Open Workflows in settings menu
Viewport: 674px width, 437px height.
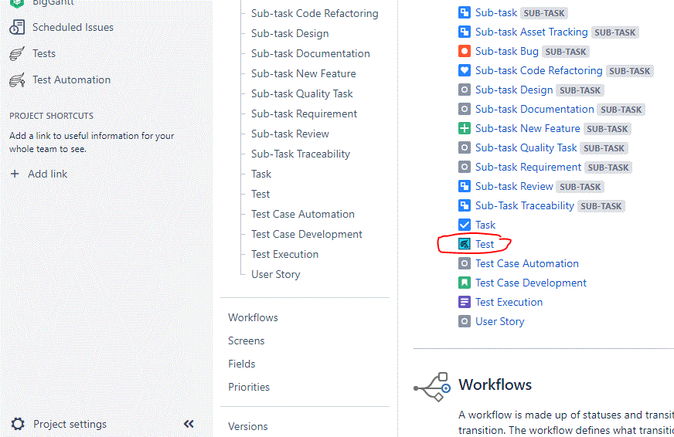[x=253, y=317]
